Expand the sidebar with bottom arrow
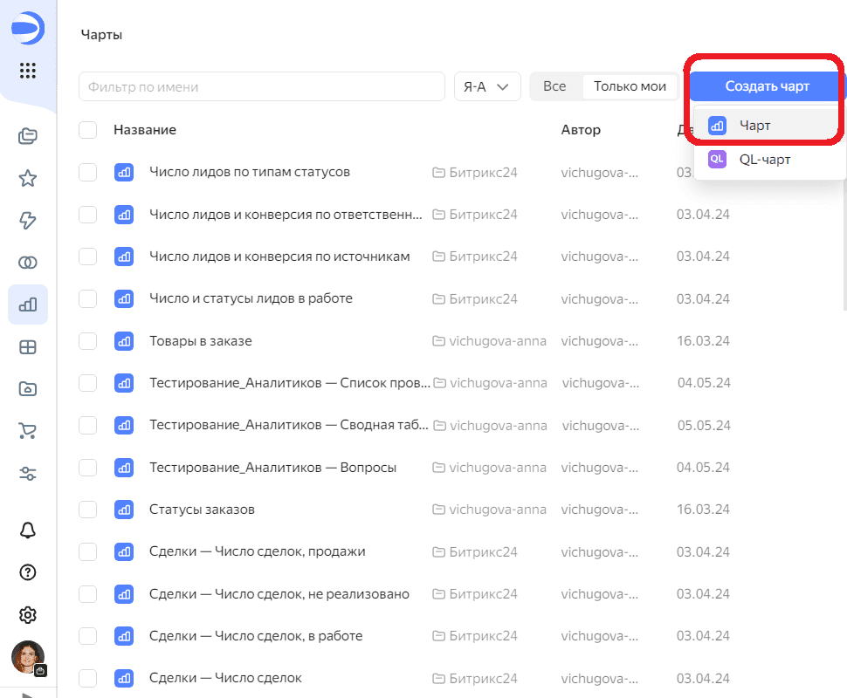Viewport: 847px width, 698px height. (x=28, y=695)
